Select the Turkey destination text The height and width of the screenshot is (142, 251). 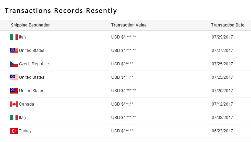pos(25,131)
